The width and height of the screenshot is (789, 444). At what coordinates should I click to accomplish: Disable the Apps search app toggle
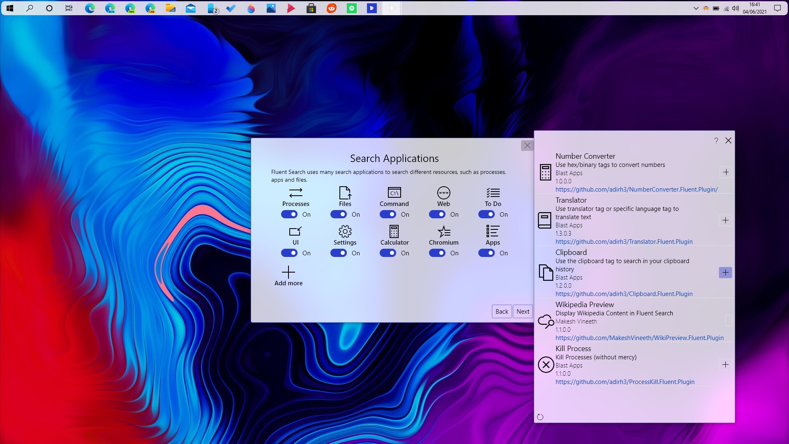[487, 253]
